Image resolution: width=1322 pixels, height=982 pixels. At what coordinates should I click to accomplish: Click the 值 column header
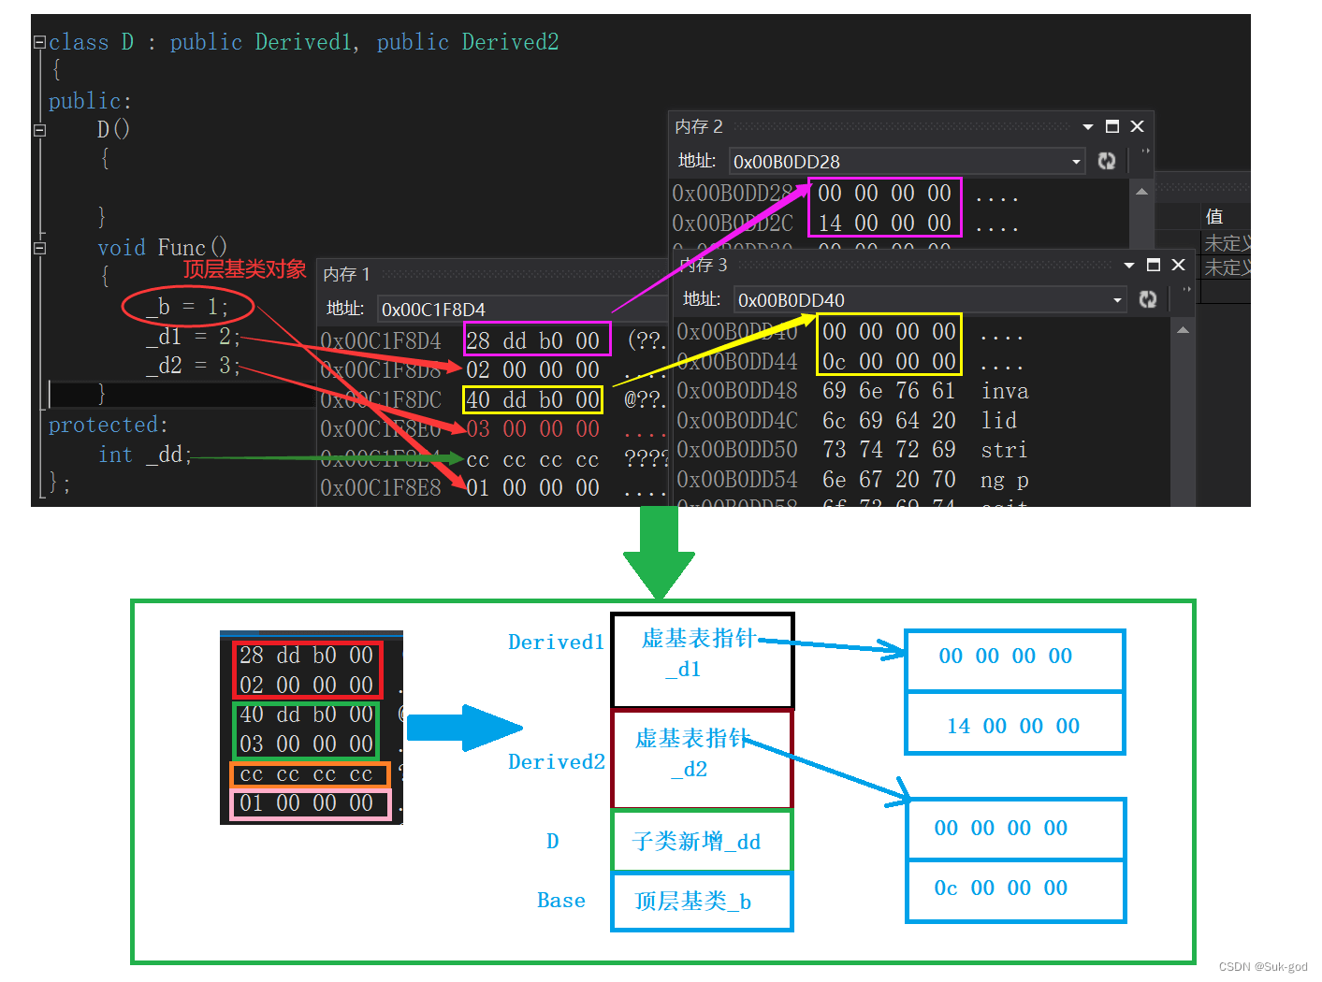[x=1214, y=217]
